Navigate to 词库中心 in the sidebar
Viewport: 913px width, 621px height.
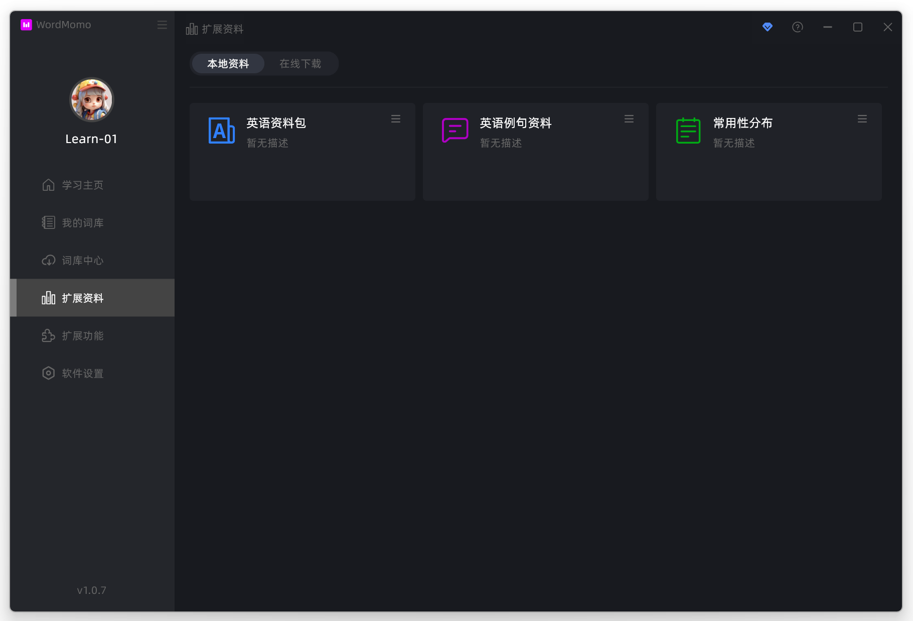pyautogui.click(x=82, y=261)
